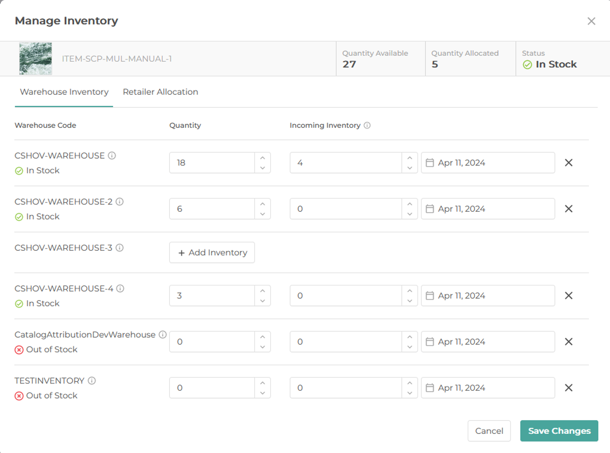
Task: Click the Save Changes button
Action: point(559,431)
